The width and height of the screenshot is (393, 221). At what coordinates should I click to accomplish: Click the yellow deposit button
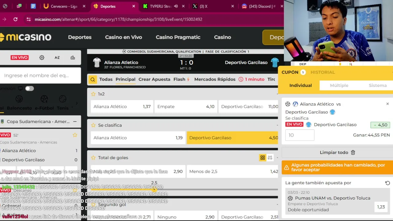[273, 37]
